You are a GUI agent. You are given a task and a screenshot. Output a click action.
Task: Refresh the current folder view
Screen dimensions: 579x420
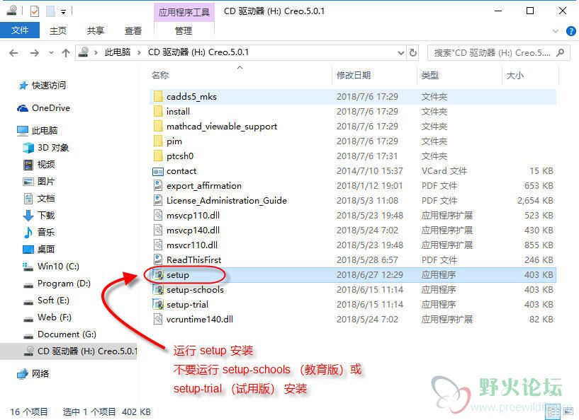point(413,53)
